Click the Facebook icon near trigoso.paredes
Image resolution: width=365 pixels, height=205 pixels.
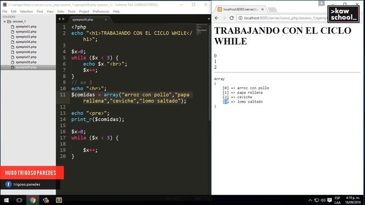[9, 184]
